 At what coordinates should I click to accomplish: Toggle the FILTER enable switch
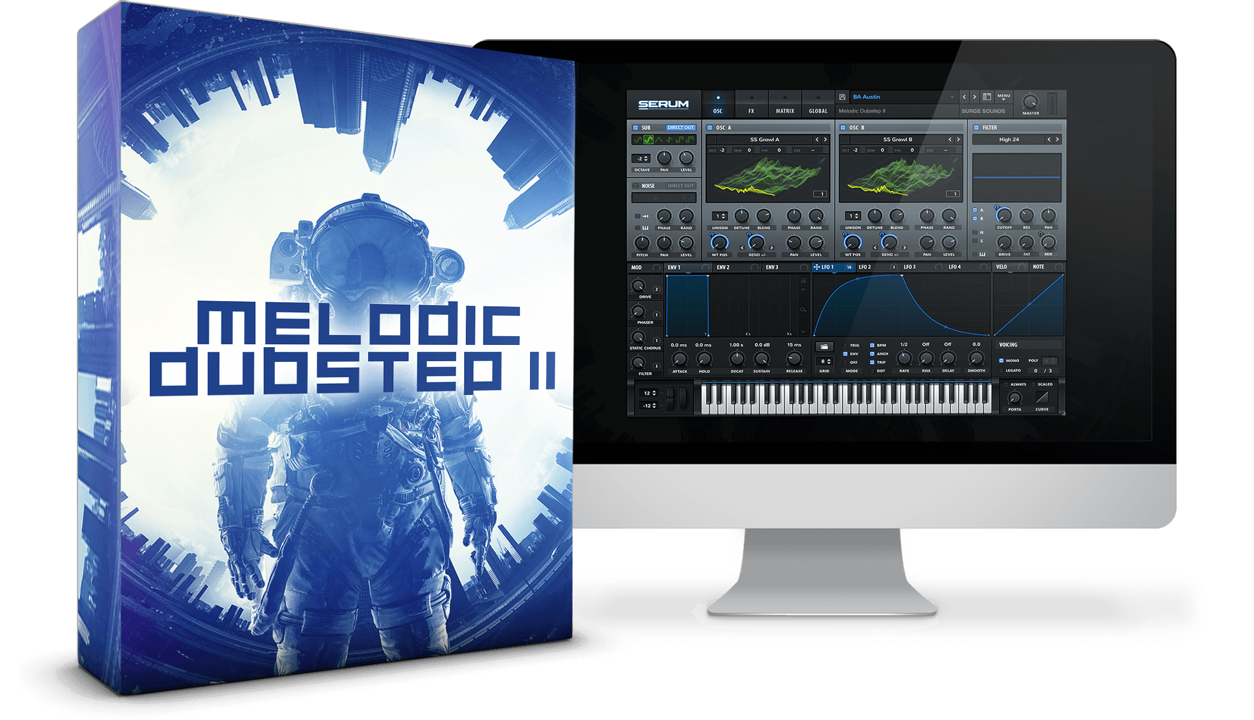977,128
